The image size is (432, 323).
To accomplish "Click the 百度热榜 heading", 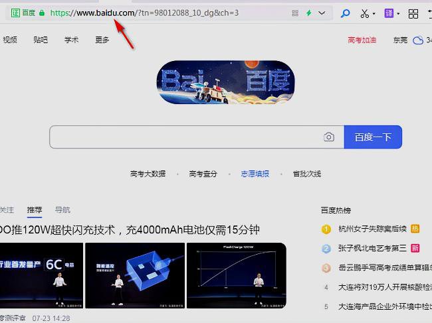I will pyautogui.click(x=336, y=210).
